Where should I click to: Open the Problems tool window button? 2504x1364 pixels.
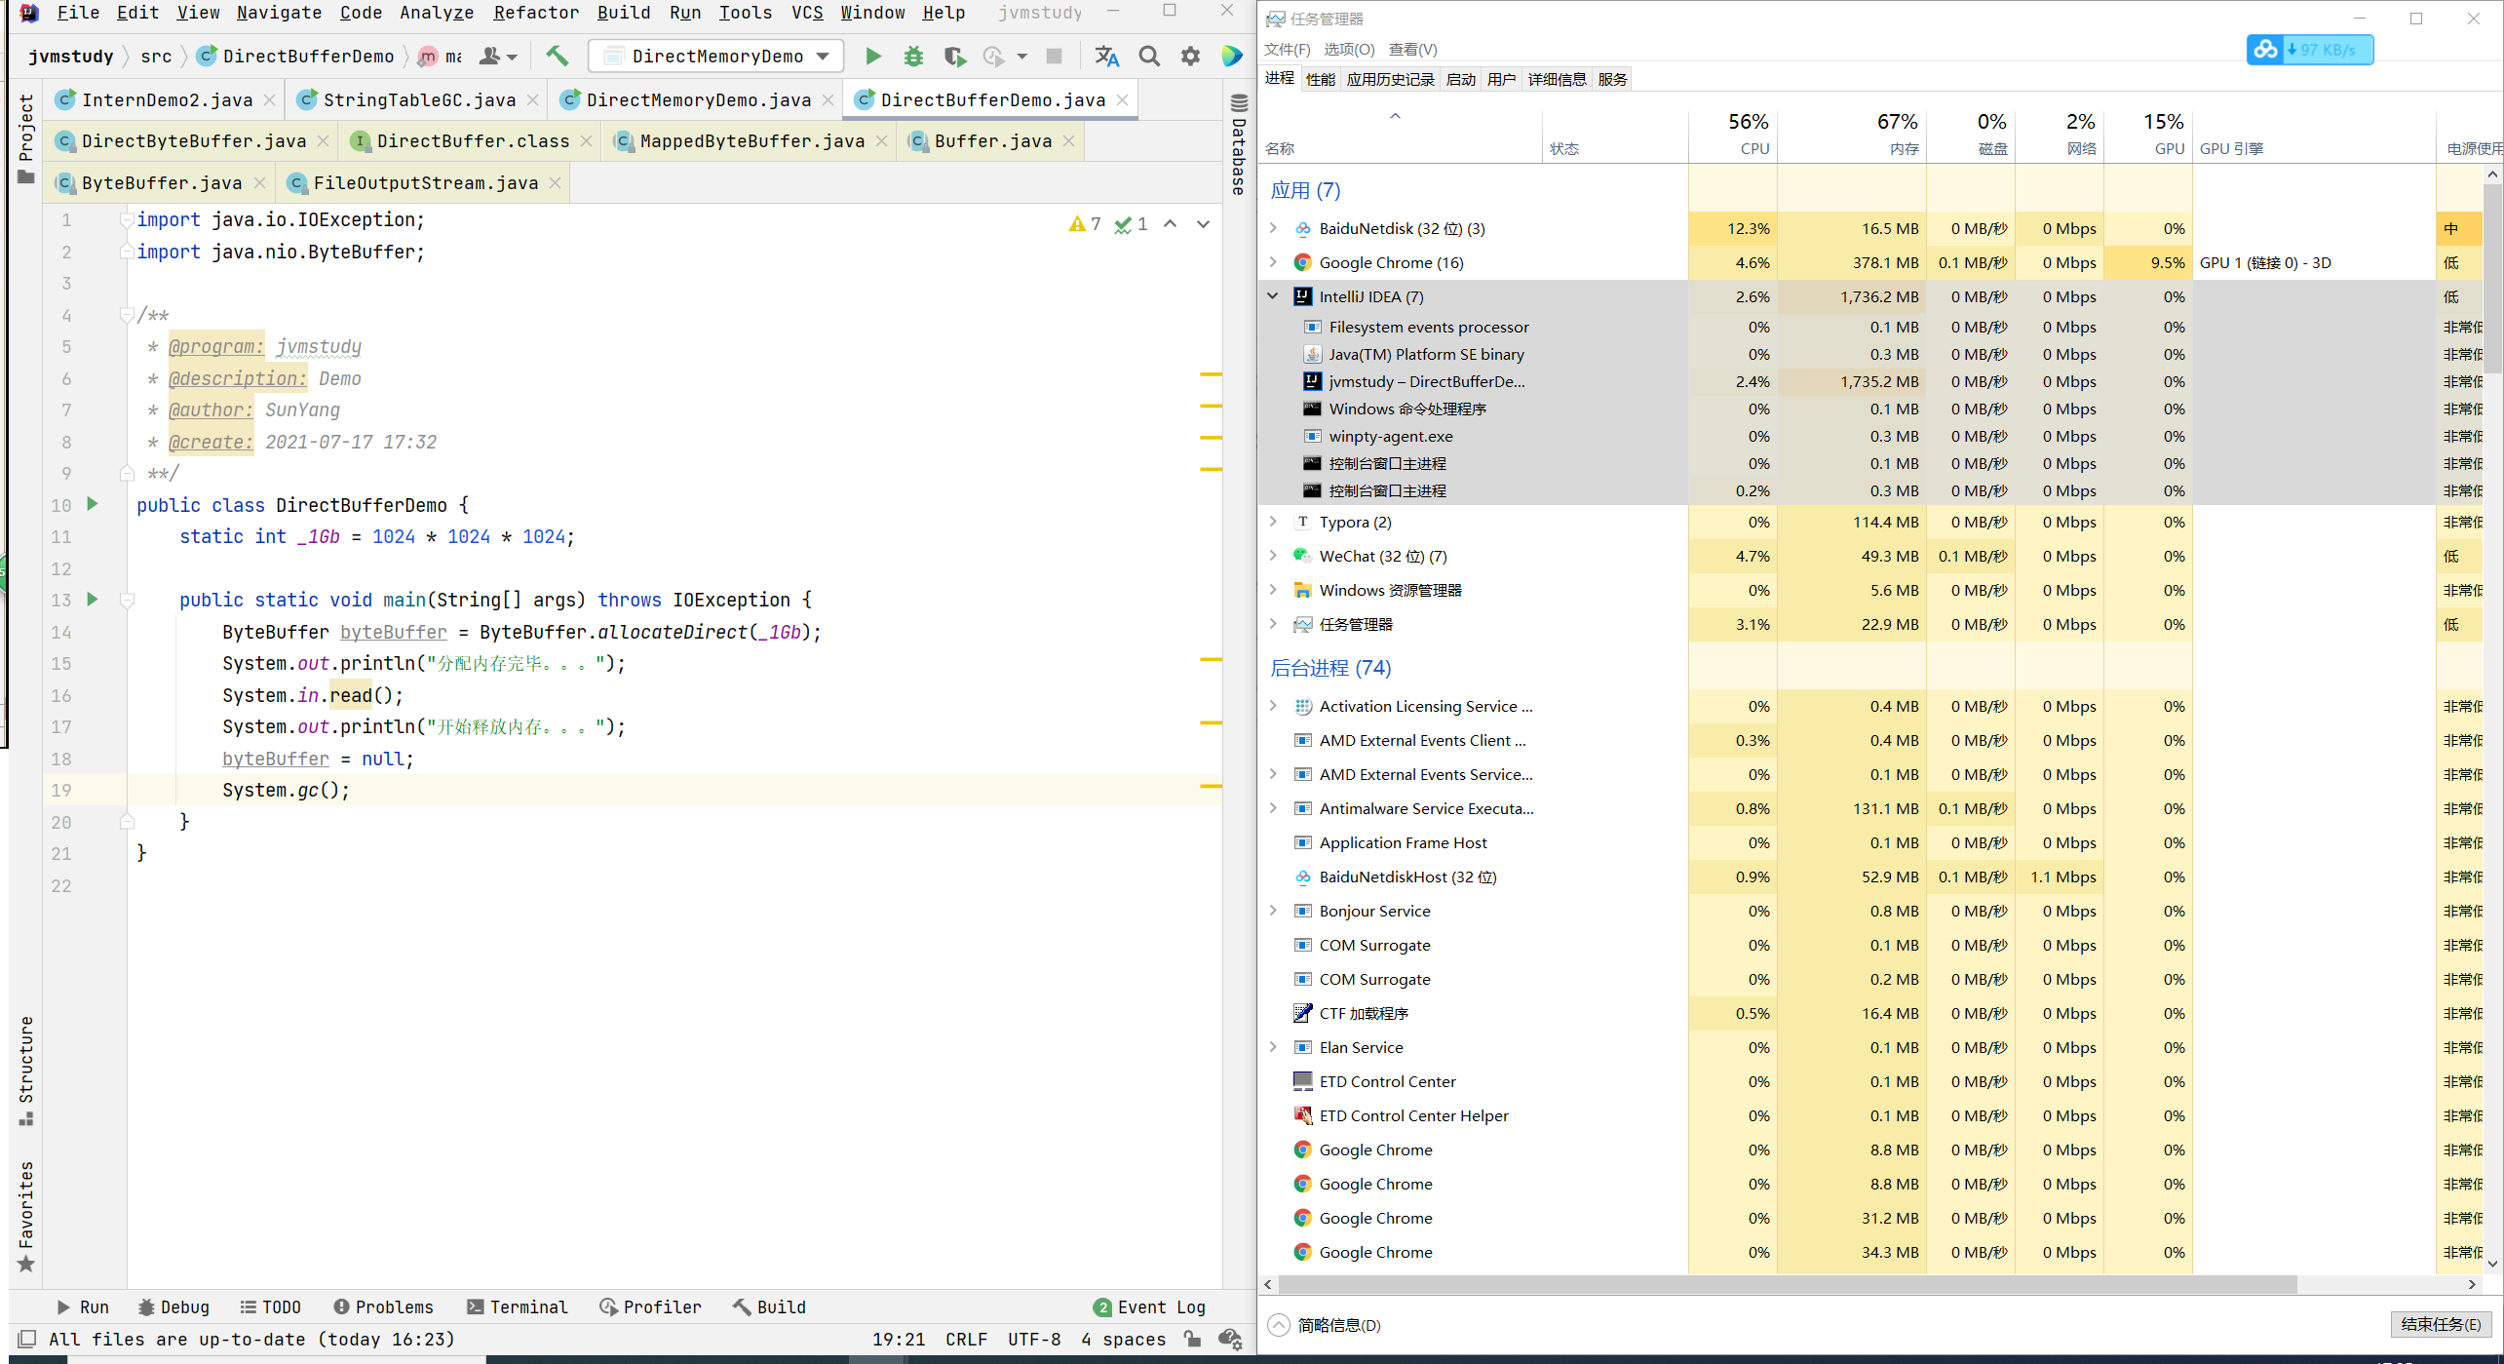click(383, 1306)
